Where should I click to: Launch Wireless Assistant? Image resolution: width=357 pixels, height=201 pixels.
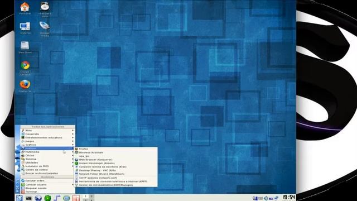[x=116, y=152]
